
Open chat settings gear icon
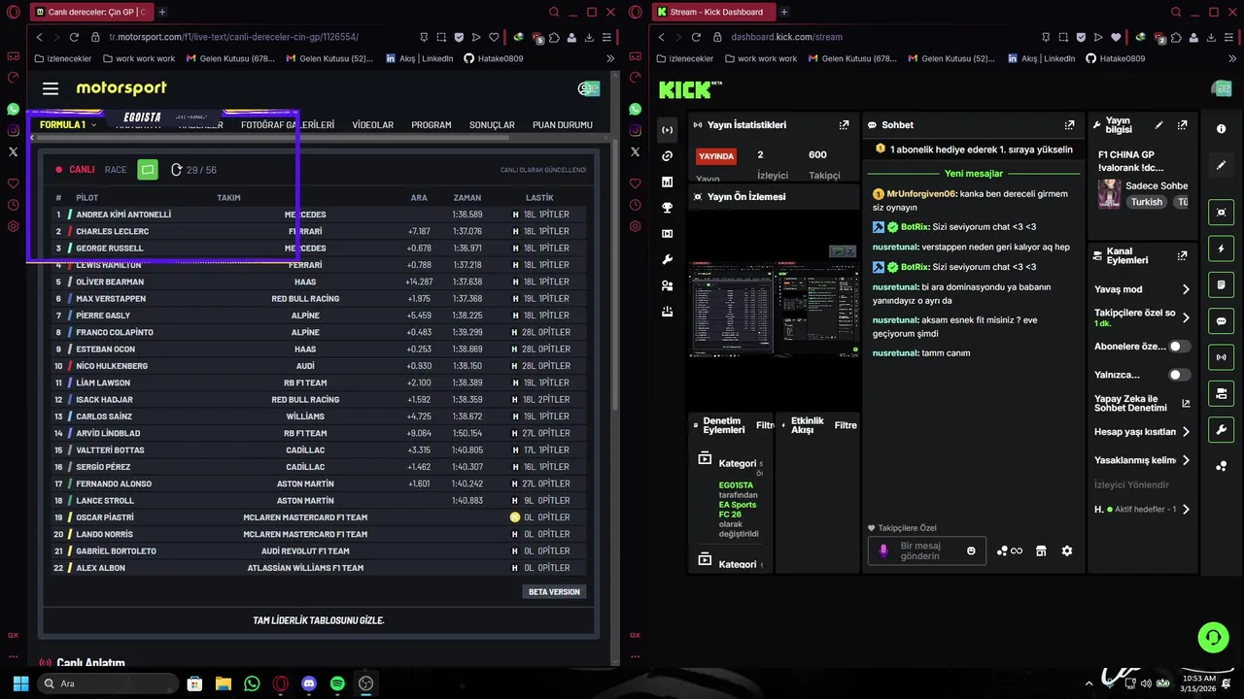coord(1067,551)
